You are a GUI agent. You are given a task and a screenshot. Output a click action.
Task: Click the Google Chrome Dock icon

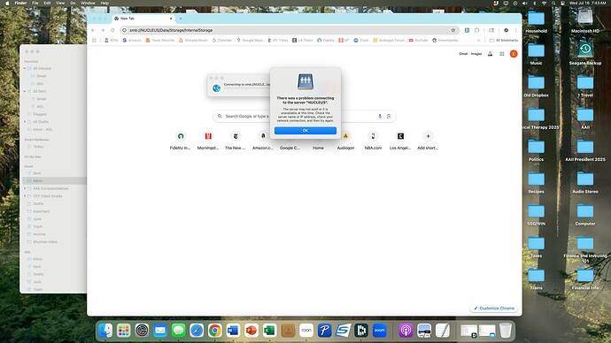pos(214,331)
